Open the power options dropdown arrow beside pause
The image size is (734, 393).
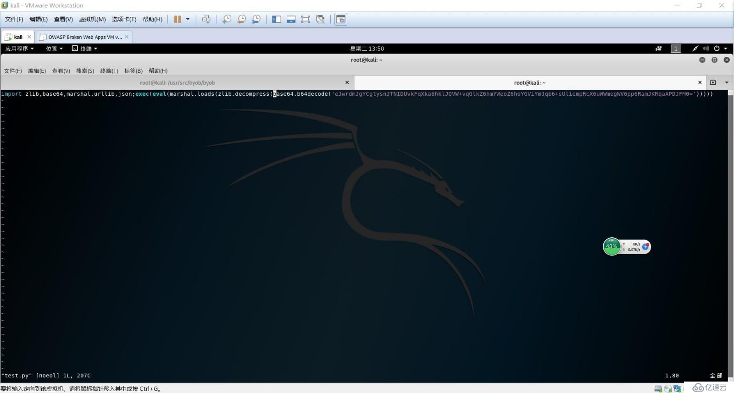click(188, 19)
